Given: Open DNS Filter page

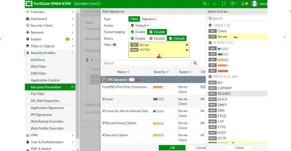Looking at the screenshot, I should 38,74.
